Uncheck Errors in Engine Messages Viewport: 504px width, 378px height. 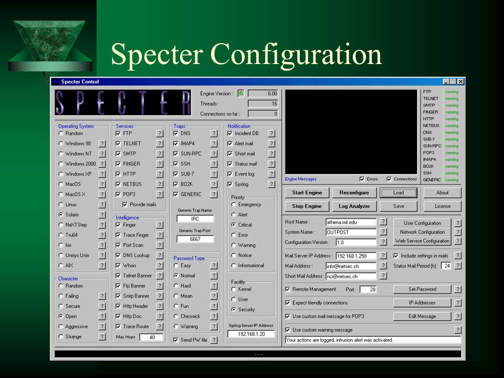point(362,179)
